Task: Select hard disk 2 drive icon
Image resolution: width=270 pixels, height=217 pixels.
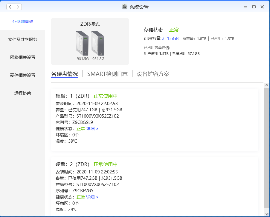Action: 98,43
